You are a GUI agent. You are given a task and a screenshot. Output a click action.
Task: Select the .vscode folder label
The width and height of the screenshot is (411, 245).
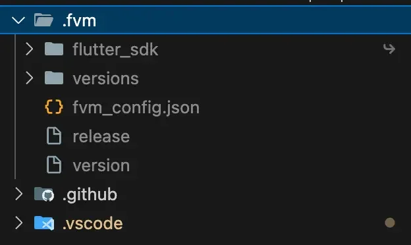pos(92,223)
